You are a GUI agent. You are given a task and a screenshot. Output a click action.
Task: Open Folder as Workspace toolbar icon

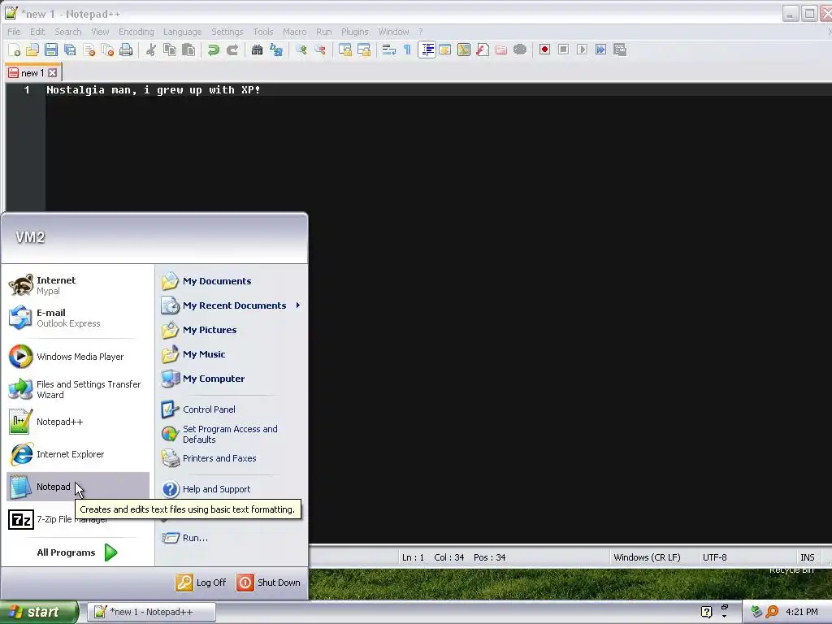[x=500, y=50]
